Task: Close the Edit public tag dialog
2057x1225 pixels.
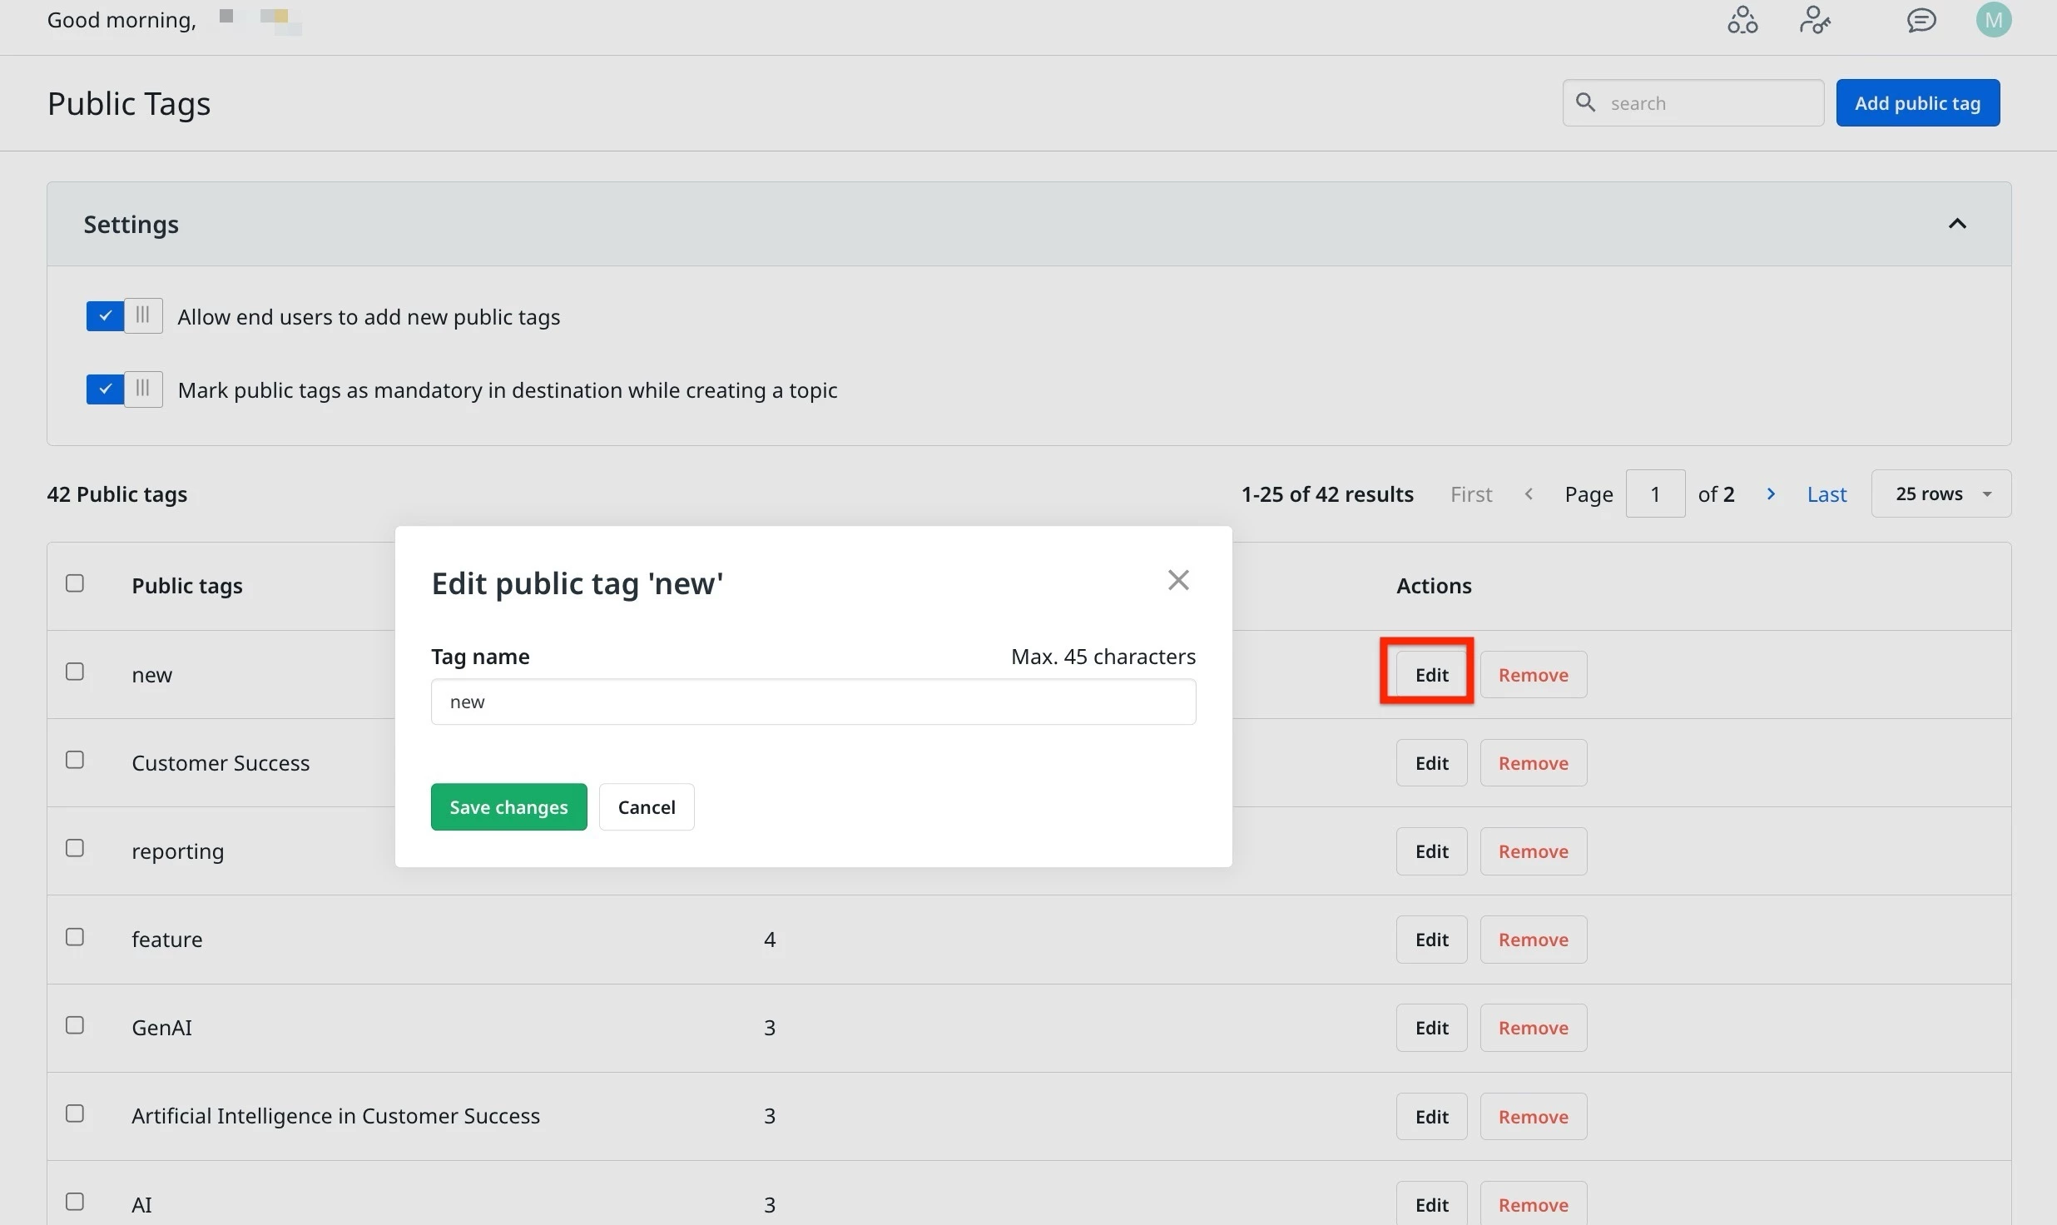Action: tap(1177, 580)
